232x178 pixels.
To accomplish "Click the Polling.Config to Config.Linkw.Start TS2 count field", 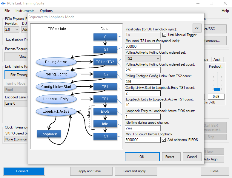I will coord(143,82).
